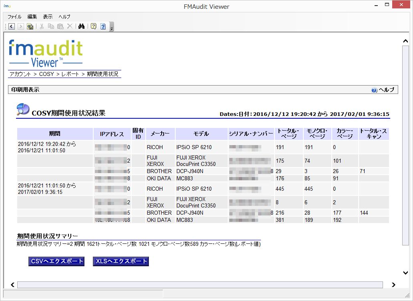Switch to 印刷用表示 print view
The height and width of the screenshot is (301, 413).
click(x=25, y=90)
